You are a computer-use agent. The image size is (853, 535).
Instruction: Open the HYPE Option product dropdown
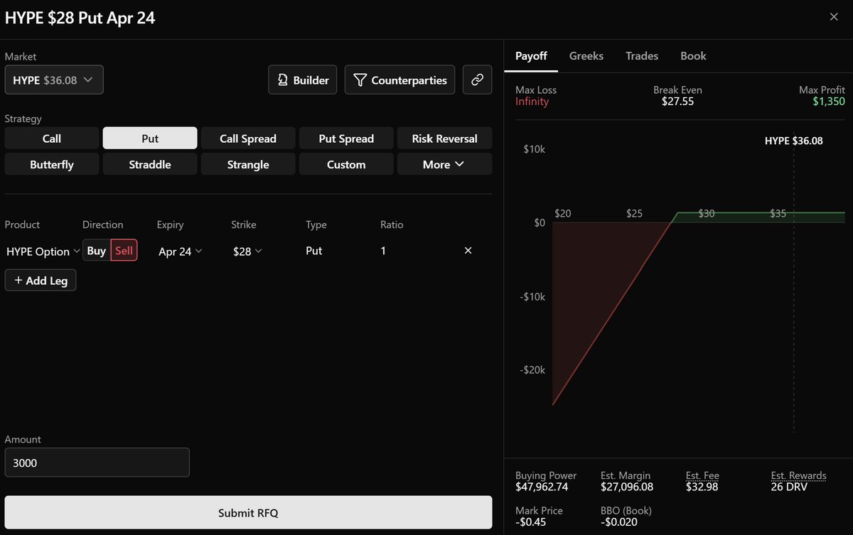[43, 251]
